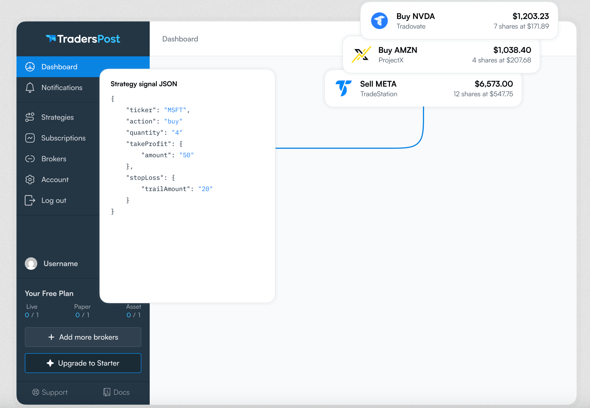Click the Username label
The image size is (590, 408).
coord(61,263)
